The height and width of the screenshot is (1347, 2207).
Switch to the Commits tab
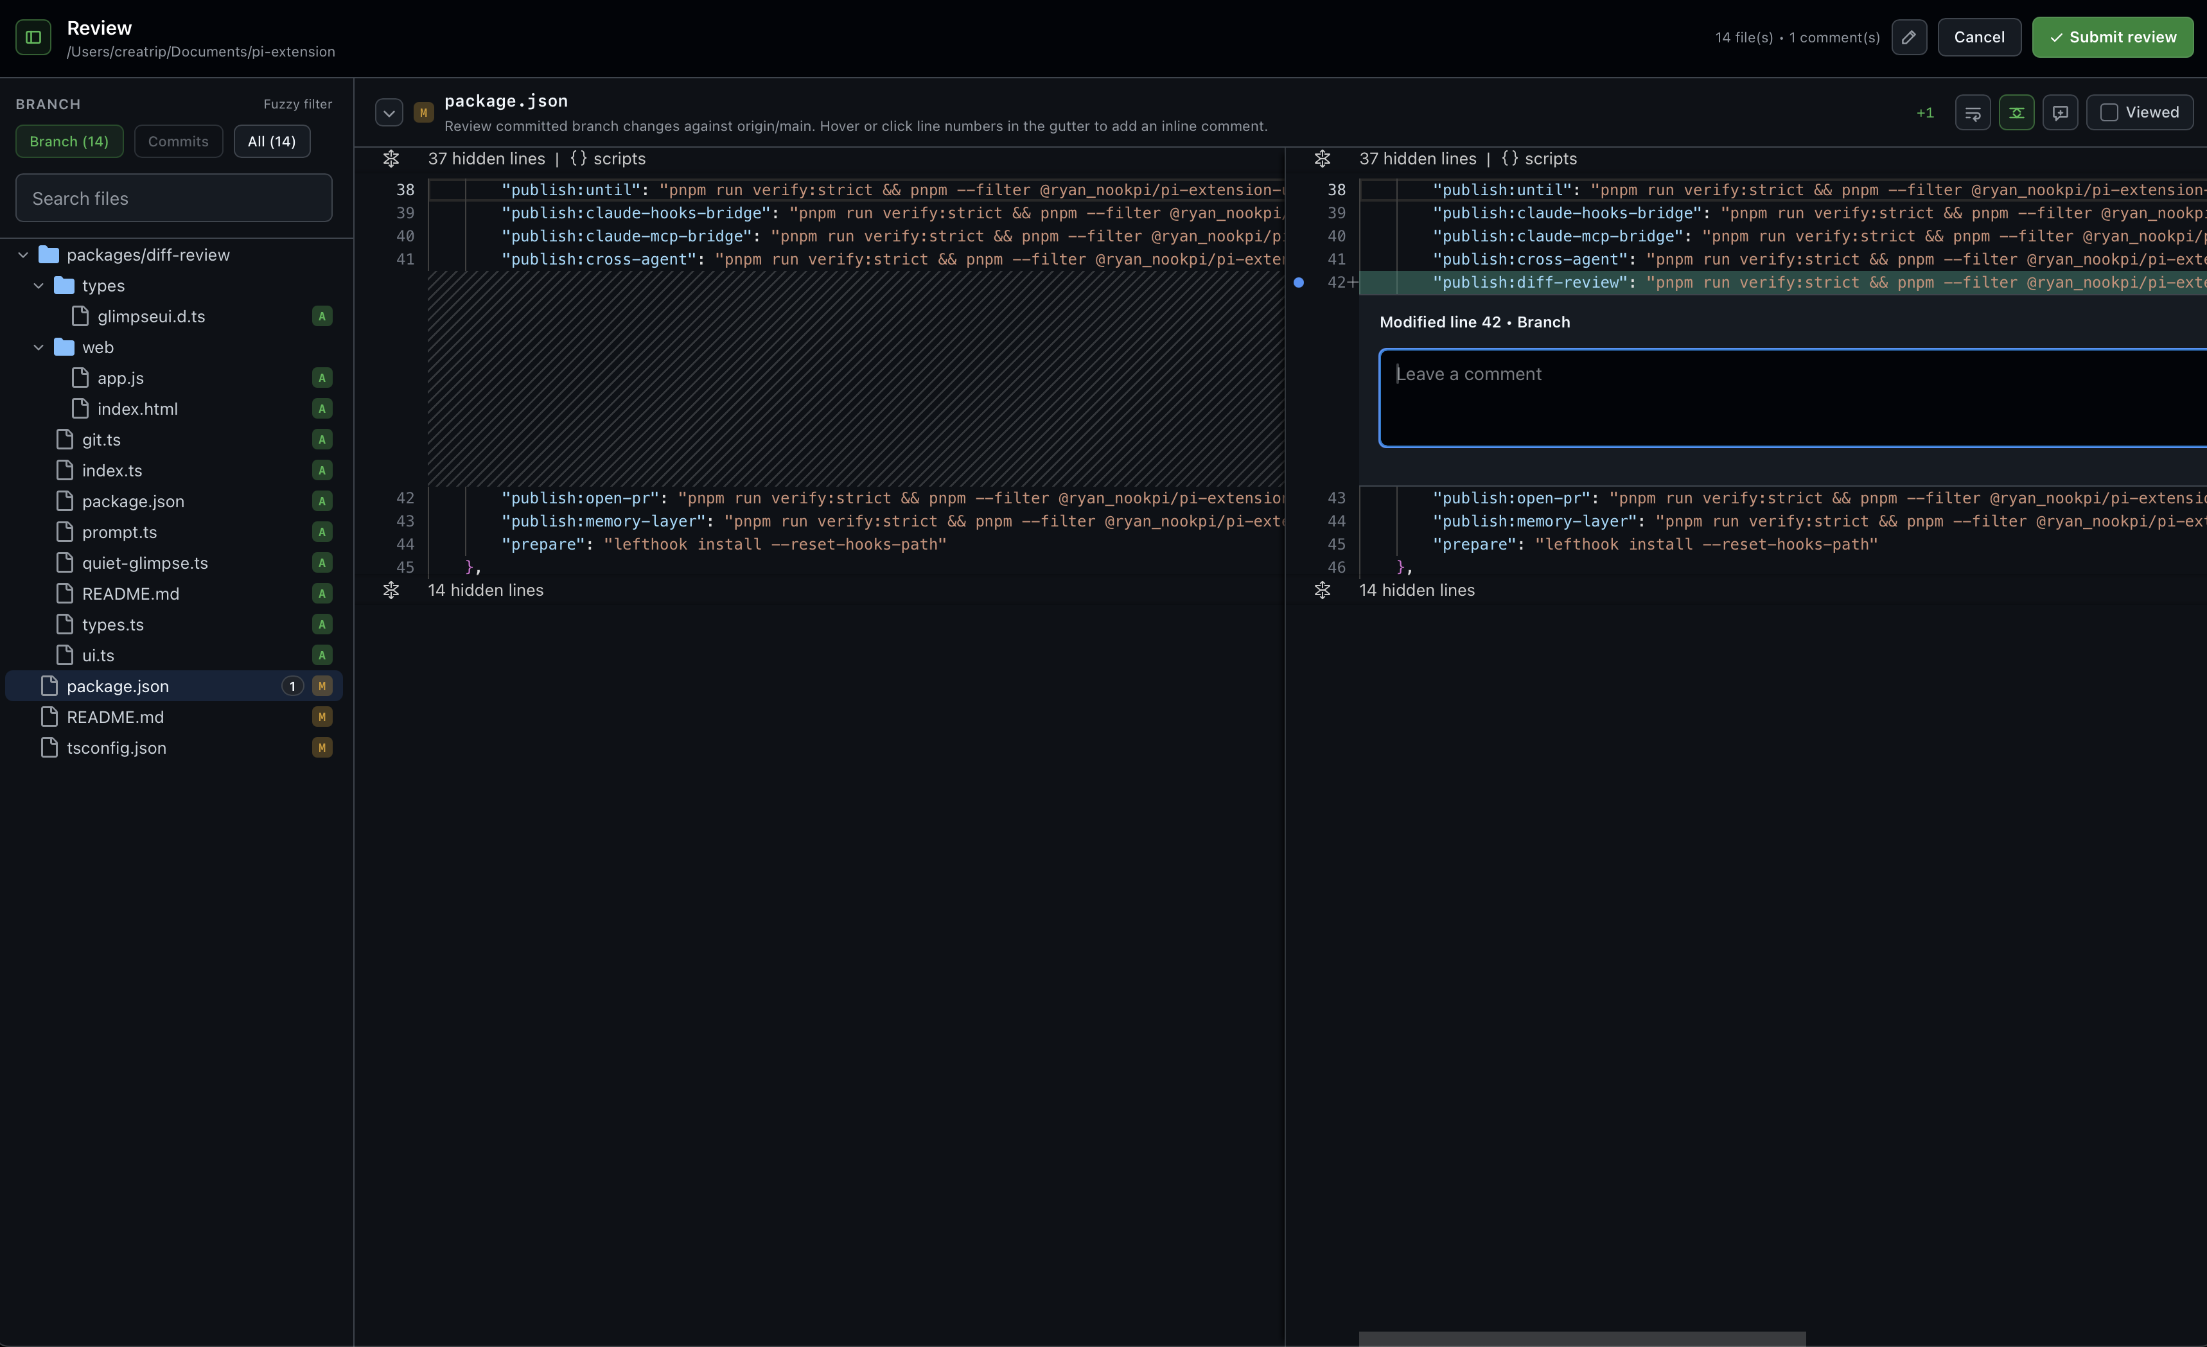[179, 141]
